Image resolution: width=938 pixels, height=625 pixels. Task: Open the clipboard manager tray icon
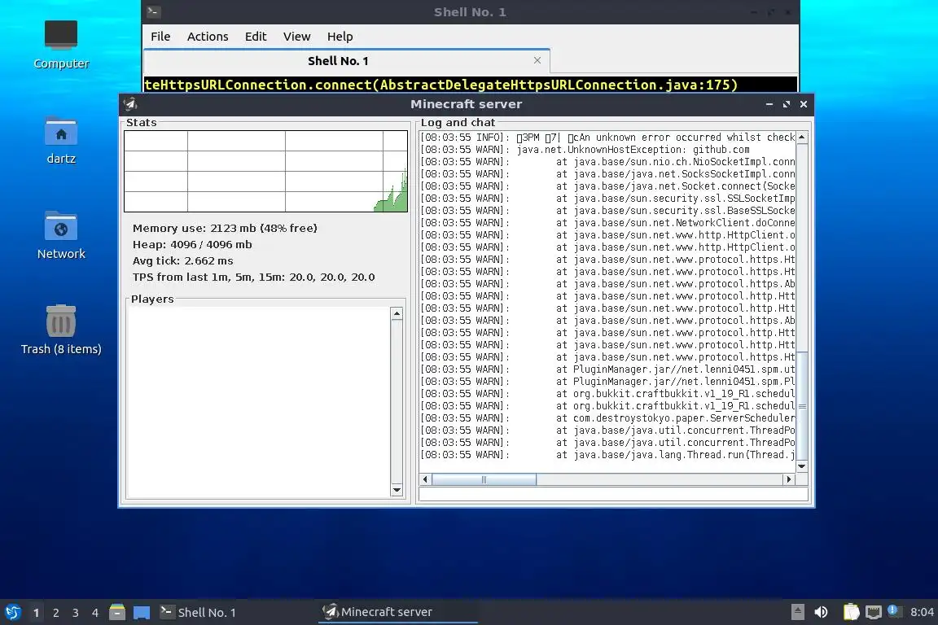(x=851, y=612)
